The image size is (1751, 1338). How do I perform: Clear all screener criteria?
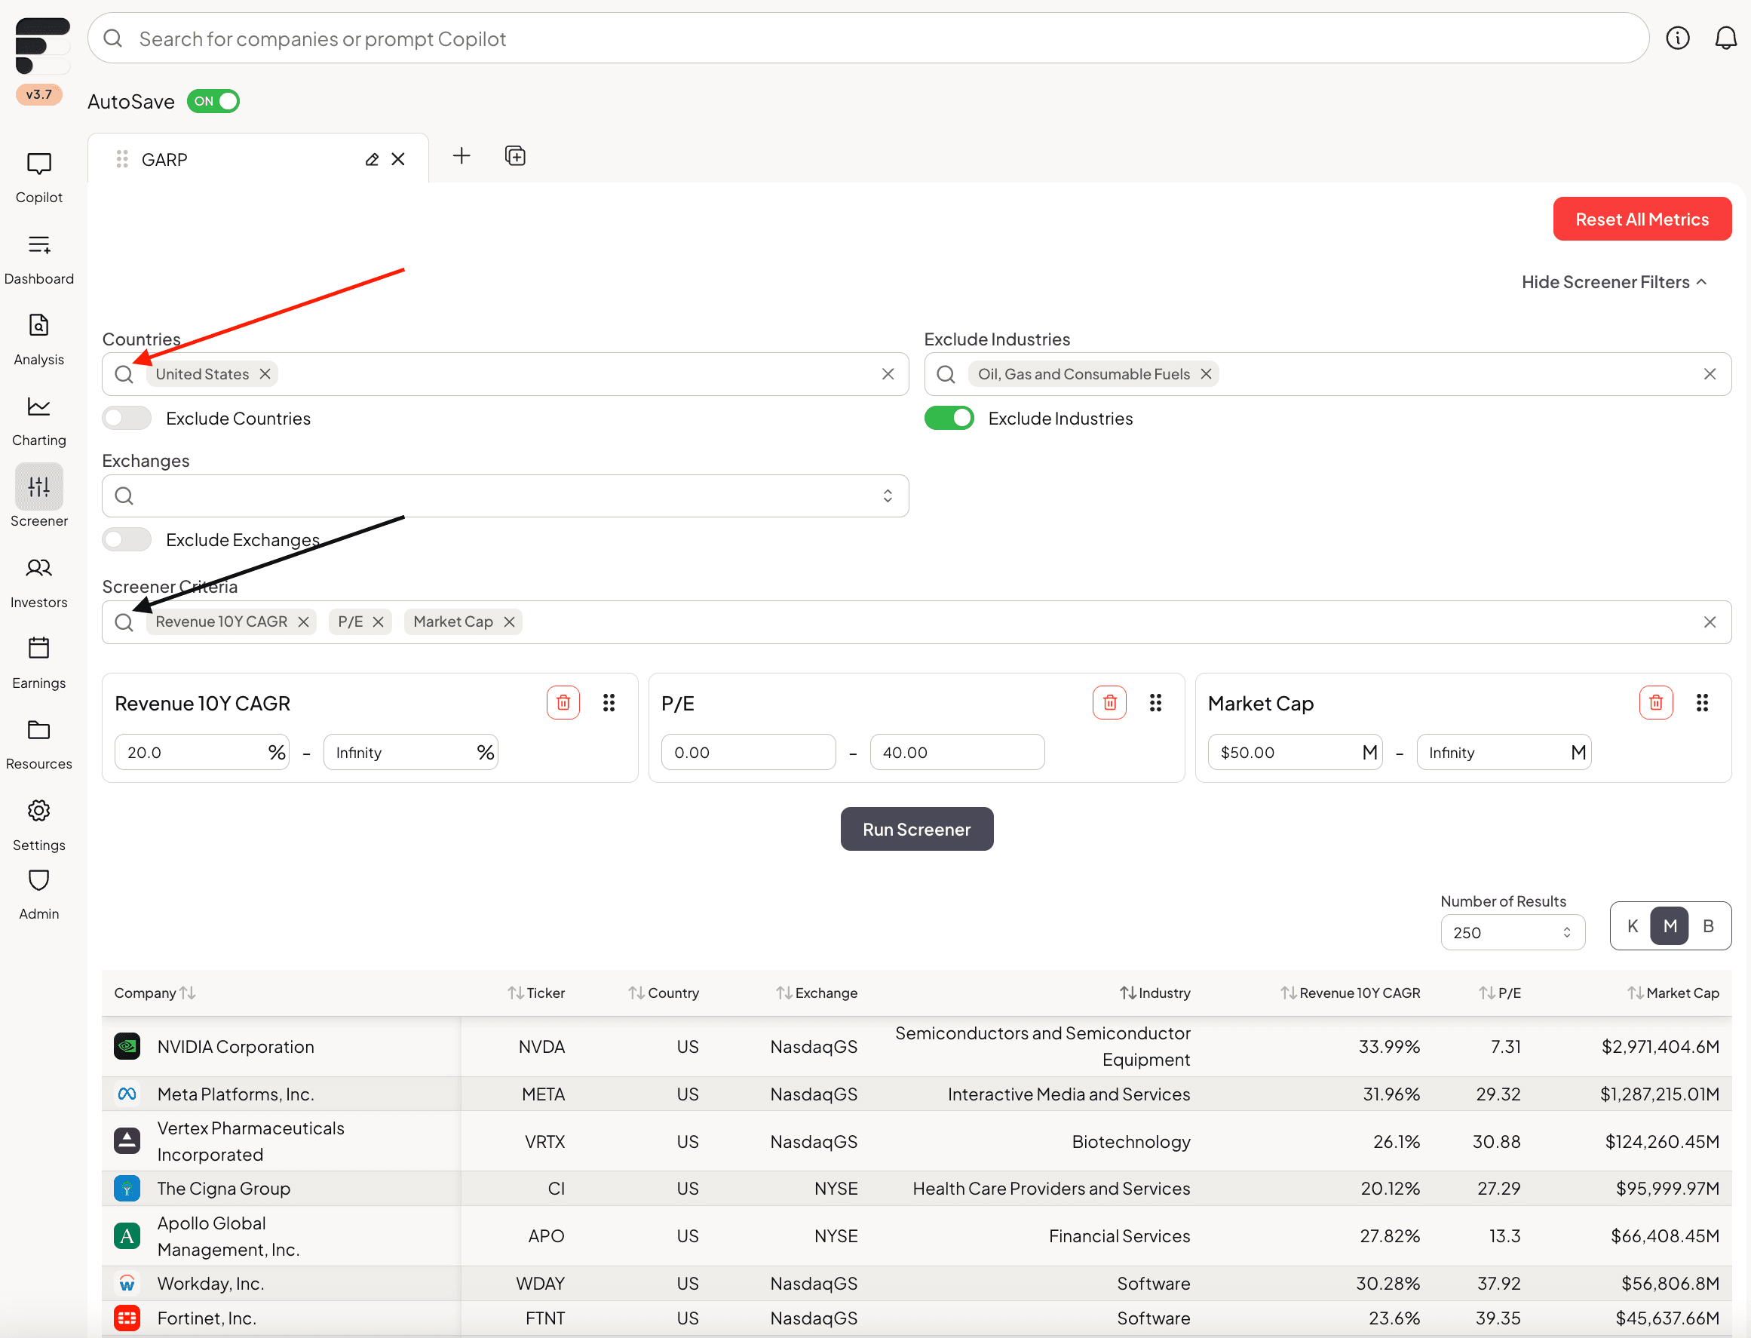click(x=1709, y=621)
